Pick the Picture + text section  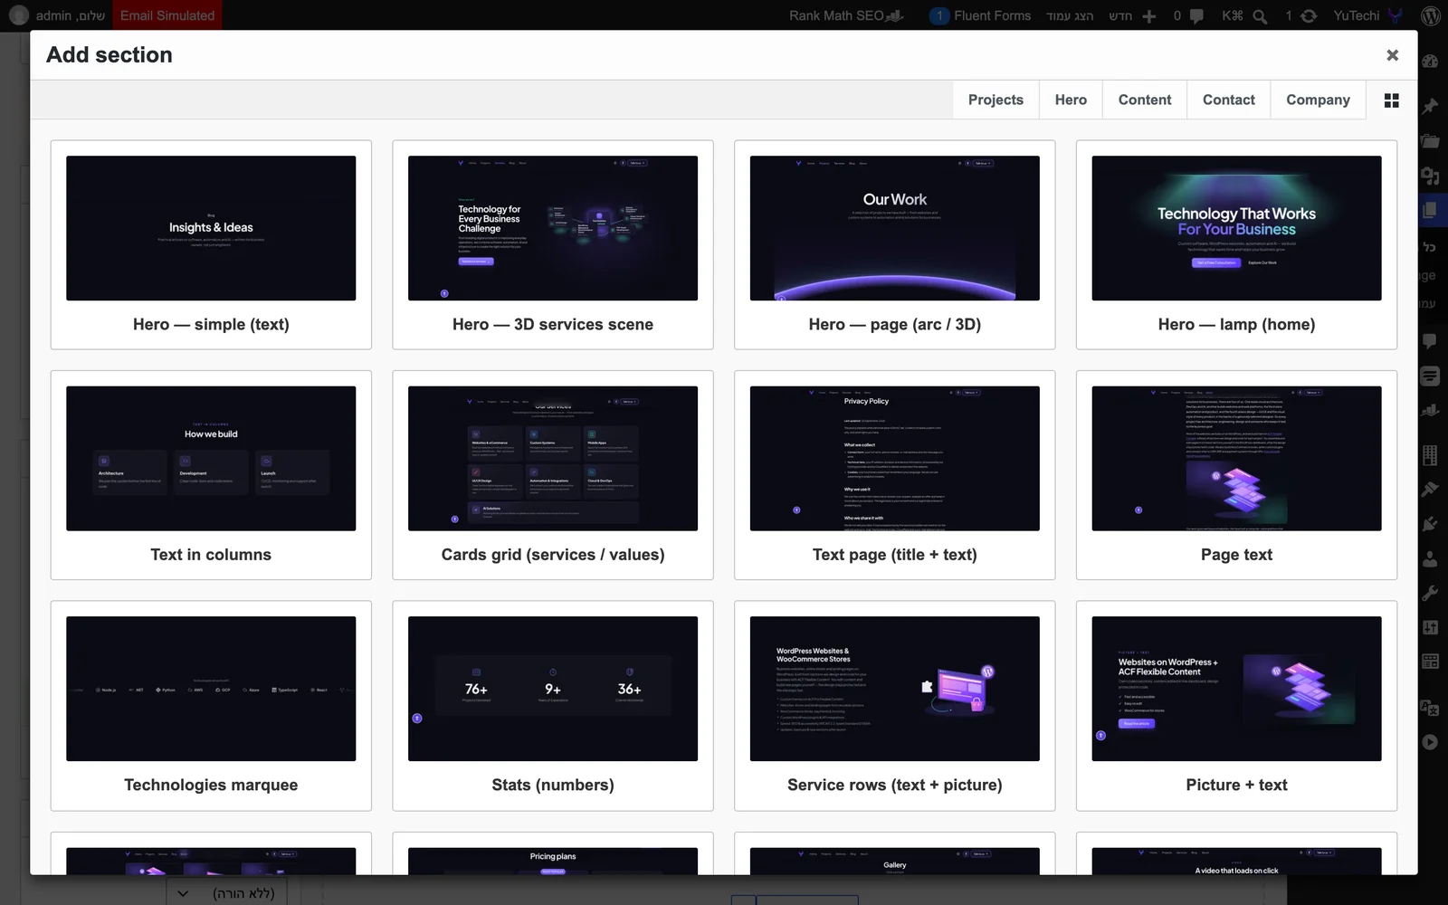click(x=1236, y=706)
